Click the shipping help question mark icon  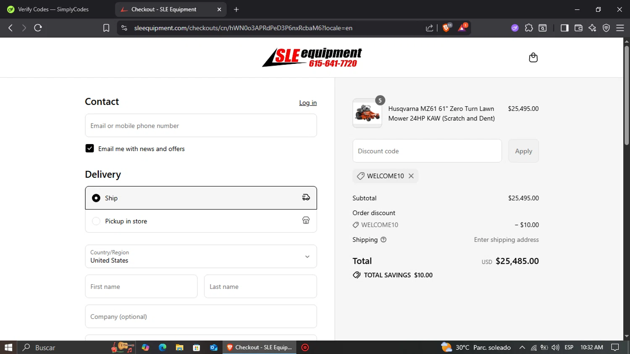coord(383,240)
